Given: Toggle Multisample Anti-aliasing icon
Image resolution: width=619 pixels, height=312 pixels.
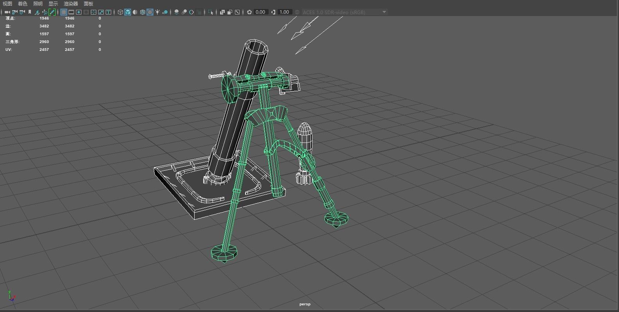Looking at the screenshot, I should 191,12.
